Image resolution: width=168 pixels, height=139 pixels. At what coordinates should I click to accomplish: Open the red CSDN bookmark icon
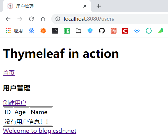(125, 31)
